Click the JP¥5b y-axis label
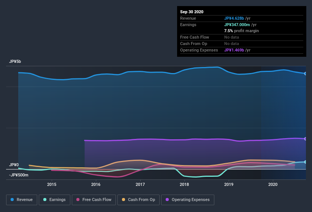Screen dimensions: 312x212 click(x=15, y=61)
